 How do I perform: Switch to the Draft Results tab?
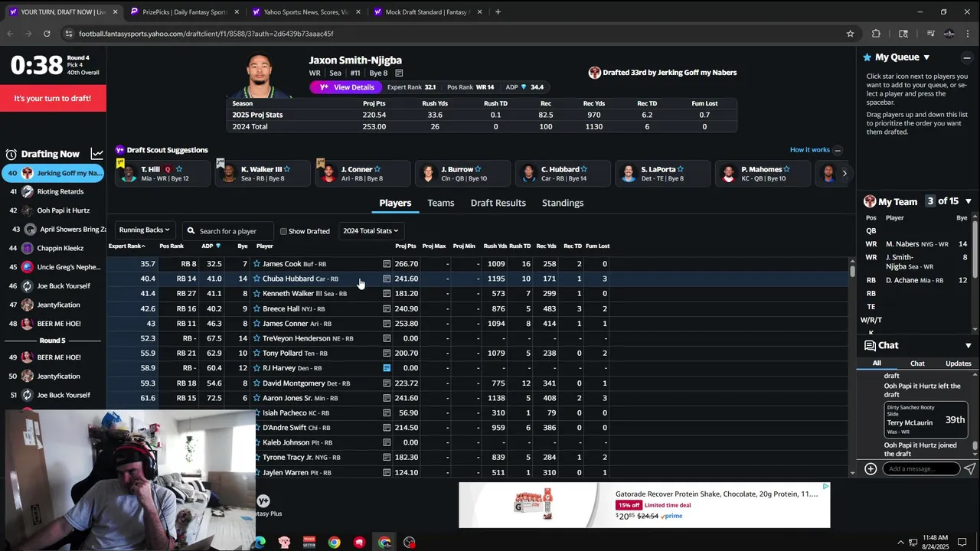tap(498, 203)
